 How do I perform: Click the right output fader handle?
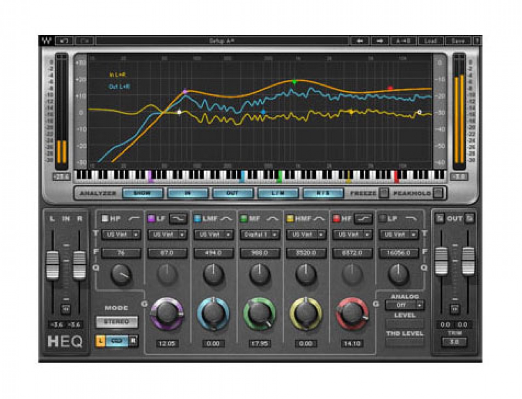pos(468,261)
